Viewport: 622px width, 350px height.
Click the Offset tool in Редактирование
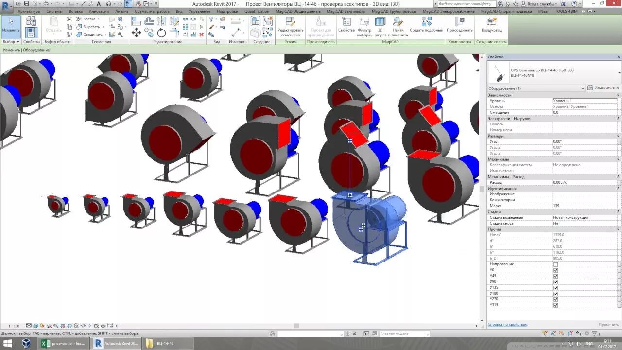149,21
